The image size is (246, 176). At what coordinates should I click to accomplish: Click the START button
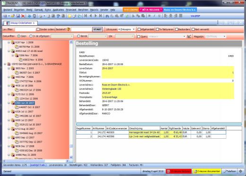[x=97, y=29]
